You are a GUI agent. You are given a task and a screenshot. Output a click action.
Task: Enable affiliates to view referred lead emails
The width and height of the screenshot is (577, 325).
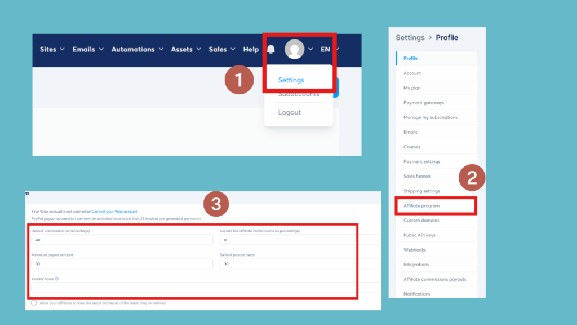tap(34, 304)
